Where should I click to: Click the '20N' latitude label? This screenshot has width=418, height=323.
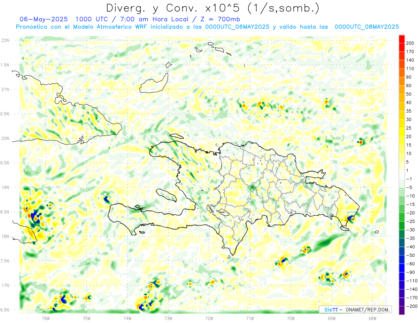(5, 138)
